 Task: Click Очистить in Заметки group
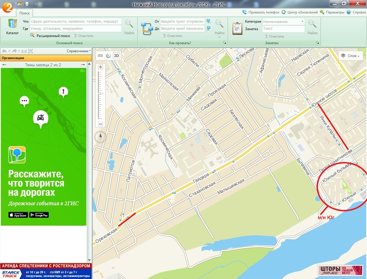coord(274,36)
